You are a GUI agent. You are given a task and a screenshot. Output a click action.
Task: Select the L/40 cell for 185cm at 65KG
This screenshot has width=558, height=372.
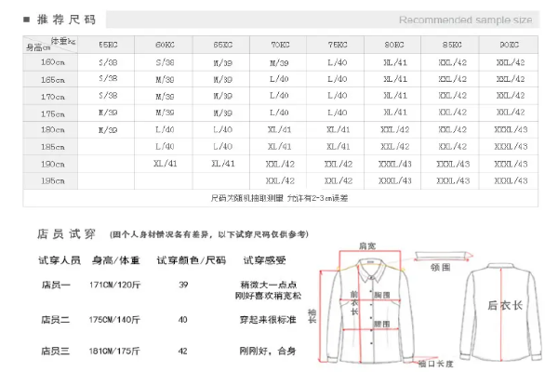[223, 146]
